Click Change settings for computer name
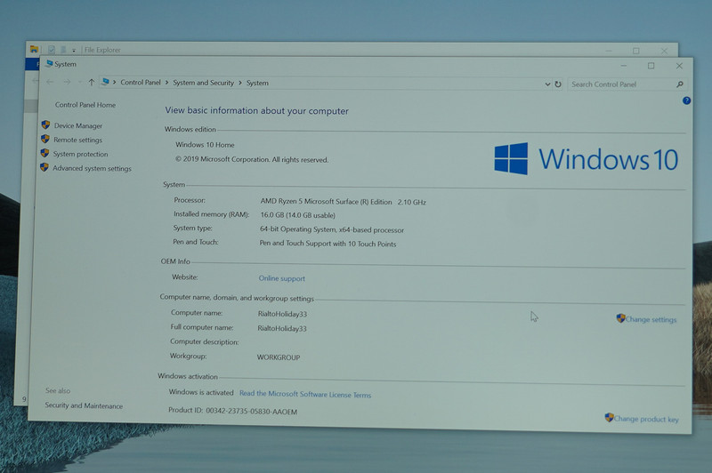Image resolution: width=712 pixels, height=473 pixels. [651, 319]
